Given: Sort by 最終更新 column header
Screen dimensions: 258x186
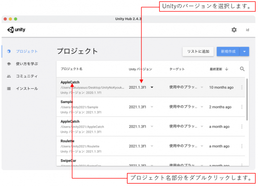Looking at the screenshot, I should click(x=216, y=69).
